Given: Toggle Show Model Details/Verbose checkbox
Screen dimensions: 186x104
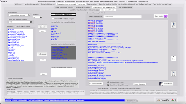Looking at the screenshot, I should pyautogui.click(x=108, y=85).
